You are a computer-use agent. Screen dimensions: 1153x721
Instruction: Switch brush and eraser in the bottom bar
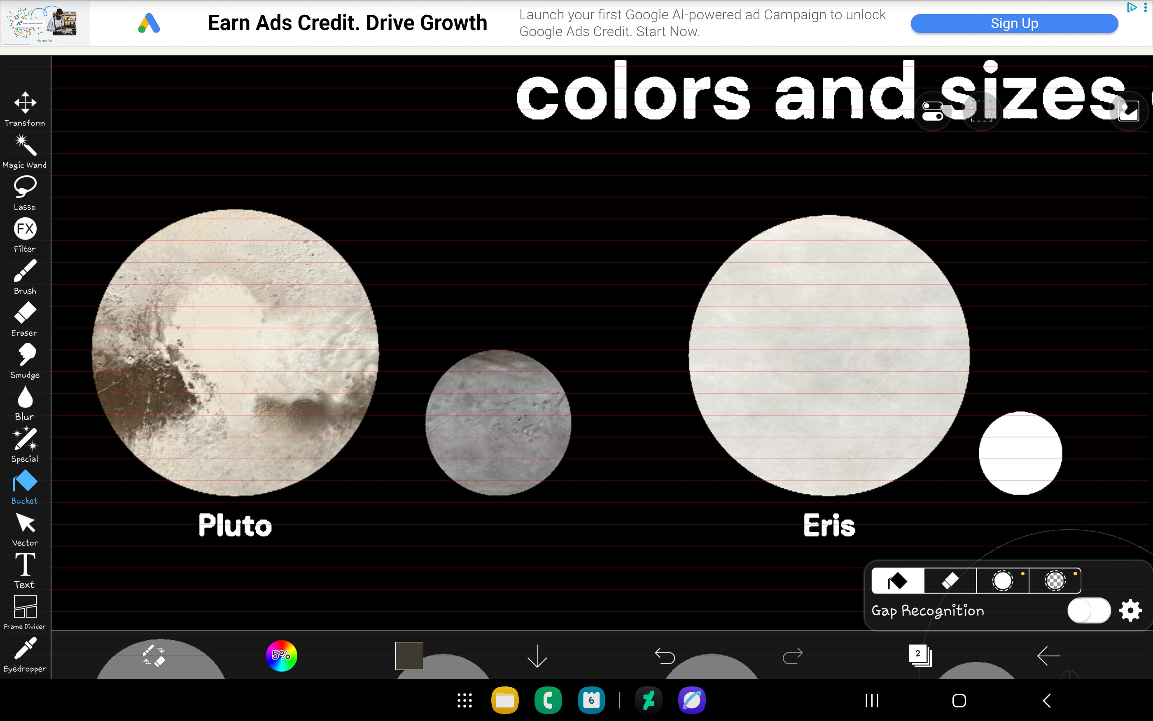click(154, 656)
